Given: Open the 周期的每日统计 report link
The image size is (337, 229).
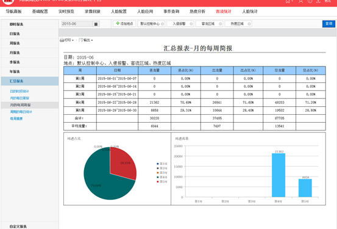Looking at the screenshot, I should click(x=21, y=112).
